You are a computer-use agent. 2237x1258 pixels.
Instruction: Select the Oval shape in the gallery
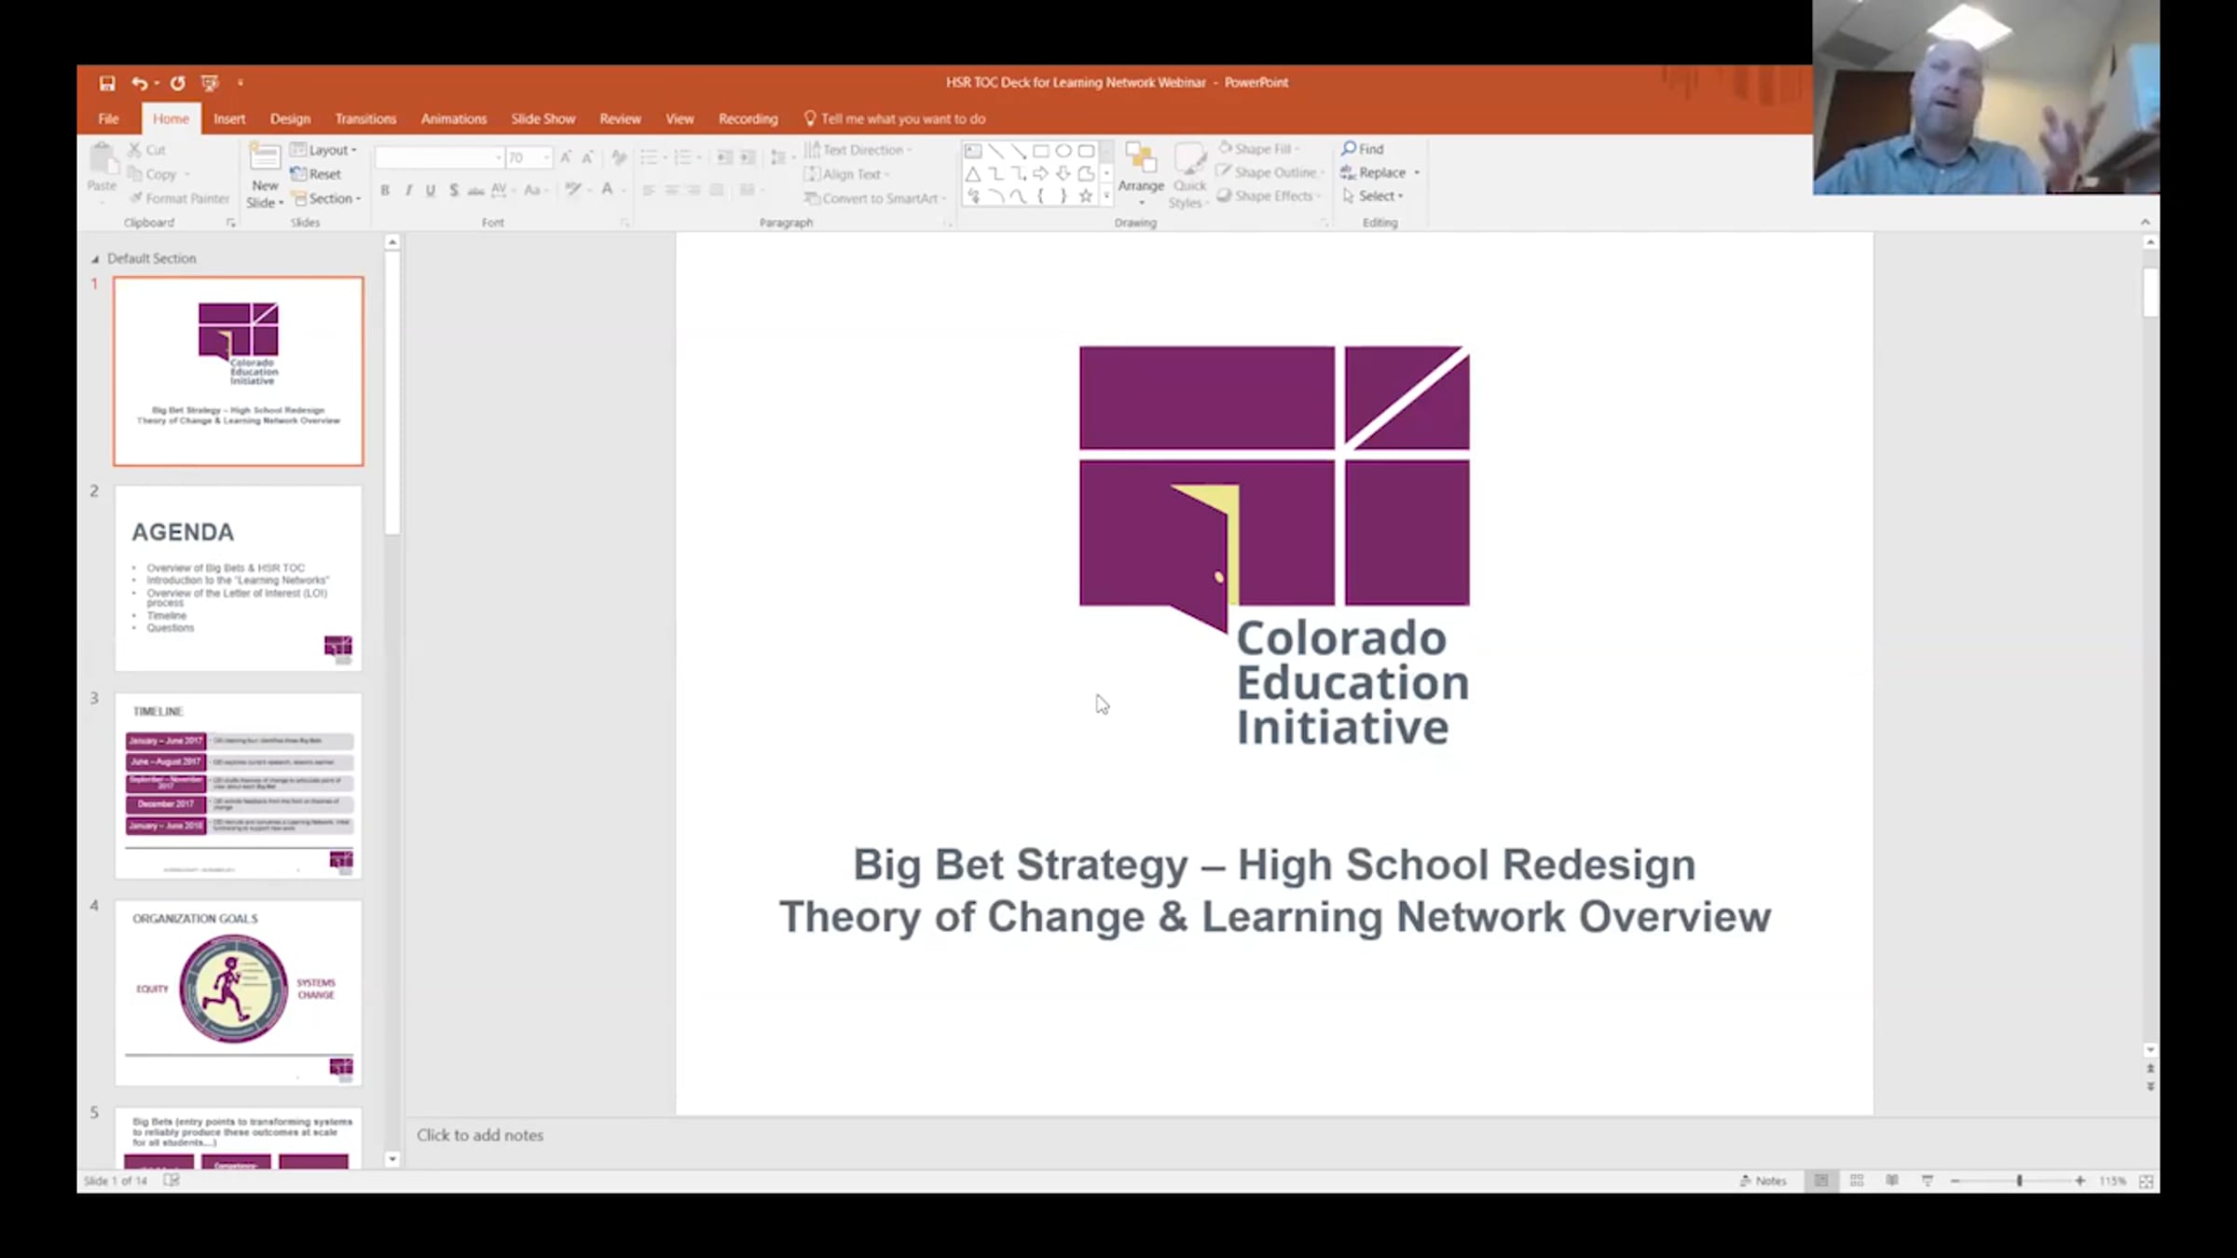(x=1064, y=151)
